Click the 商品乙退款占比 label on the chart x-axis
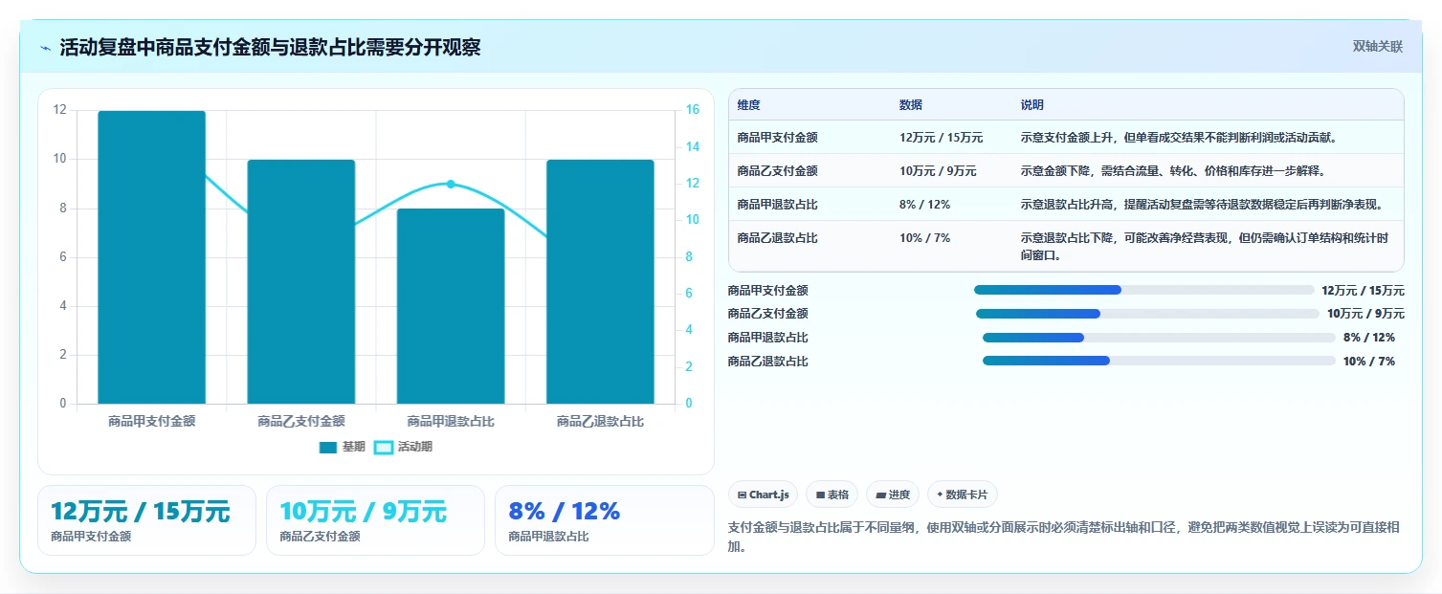Viewport: 1442px width, 594px height. coord(600,421)
